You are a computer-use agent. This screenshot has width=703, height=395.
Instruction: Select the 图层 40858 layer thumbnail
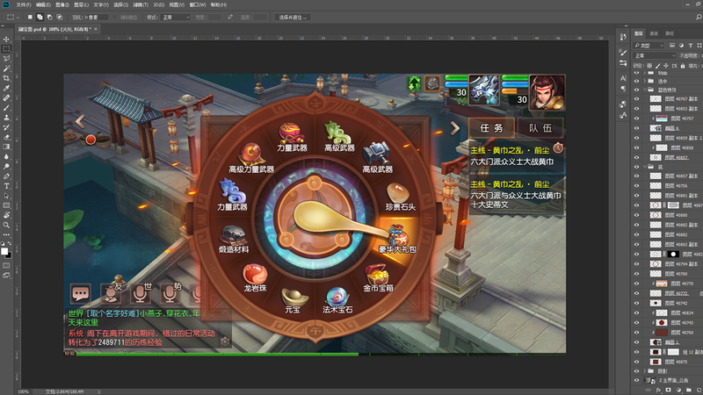point(662,147)
